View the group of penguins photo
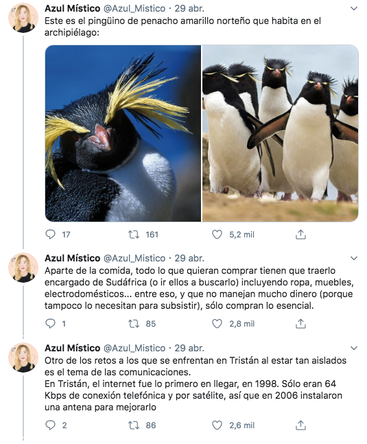Viewport: 367px width, 444px height. coord(280,133)
